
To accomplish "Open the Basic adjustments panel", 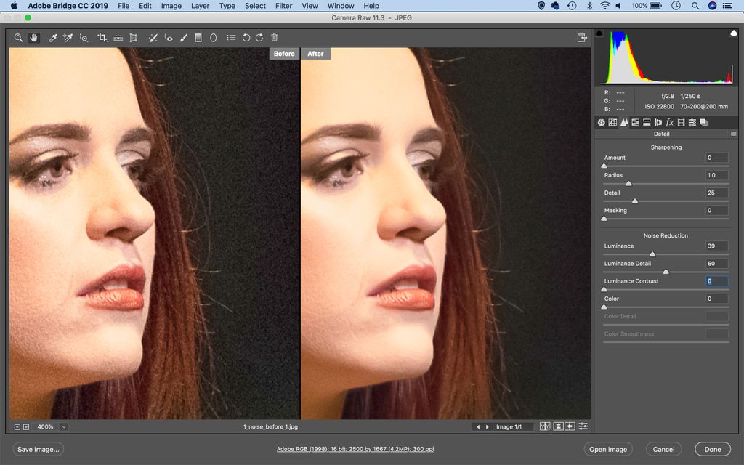I will [x=601, y=122].
